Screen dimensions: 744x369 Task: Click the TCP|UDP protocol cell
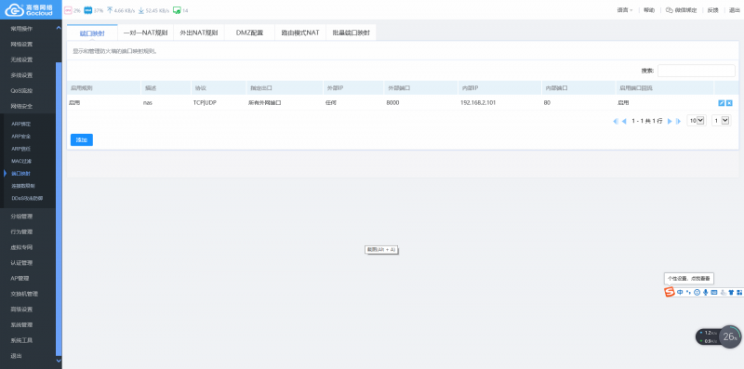coord(205,102)
